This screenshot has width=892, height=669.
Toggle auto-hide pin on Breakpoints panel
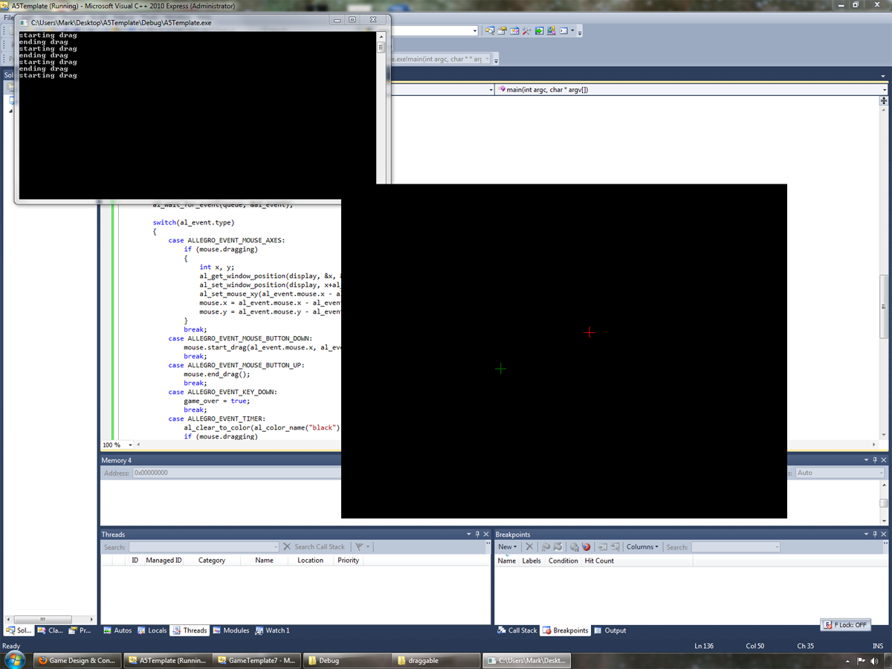click(x=875, y=534)
